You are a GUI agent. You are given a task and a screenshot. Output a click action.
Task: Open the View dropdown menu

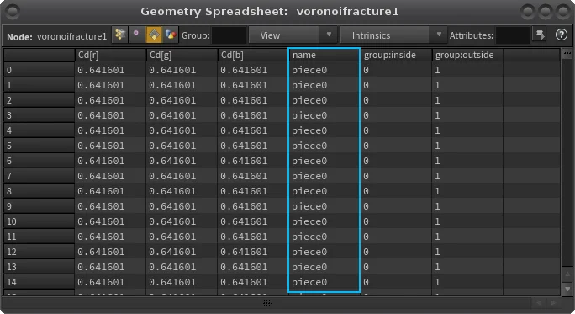[x=293, y=35]
